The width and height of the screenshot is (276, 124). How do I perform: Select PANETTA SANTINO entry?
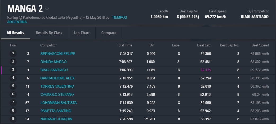click(56, 111)
